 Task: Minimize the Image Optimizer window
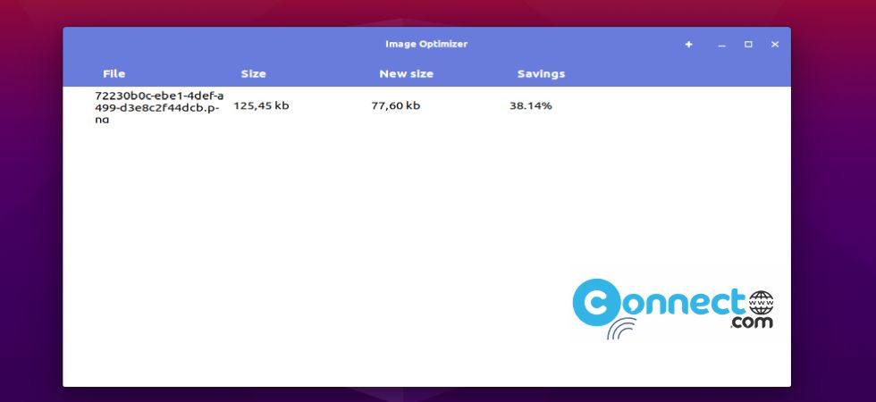(722, 45)
